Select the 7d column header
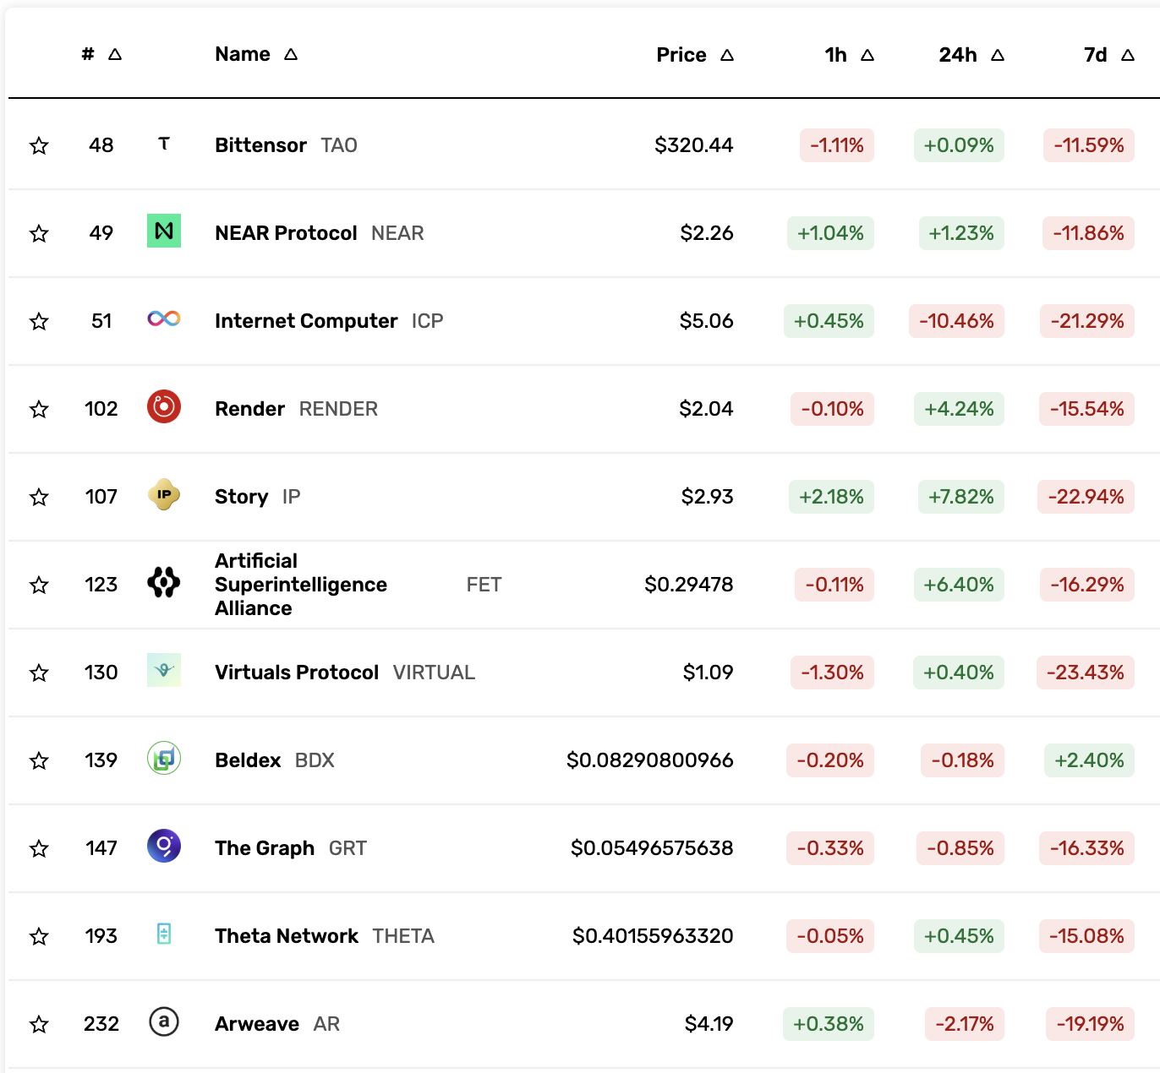The height and width of the screenshot is (1073, 1160). point(1097,54)
